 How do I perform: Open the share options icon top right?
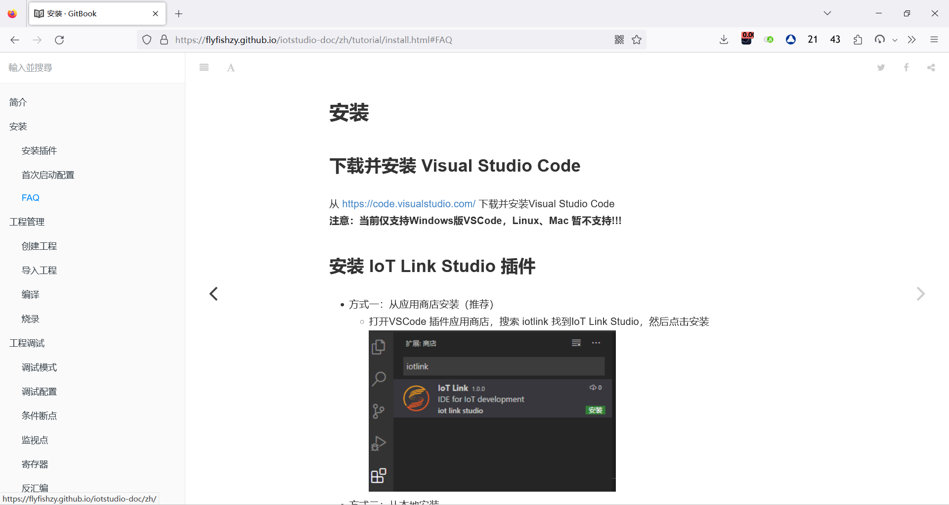[x=931, y=67]
